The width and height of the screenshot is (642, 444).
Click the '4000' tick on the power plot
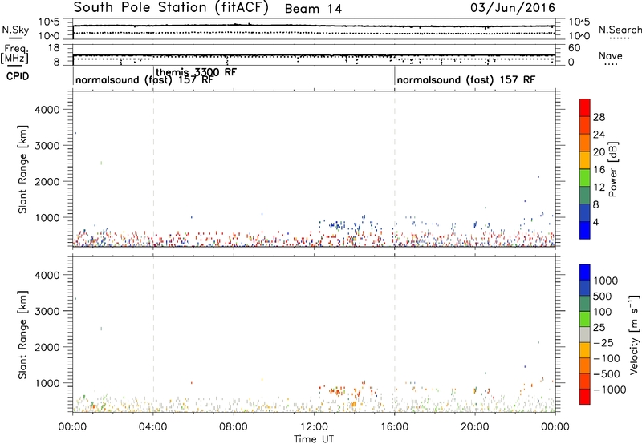[x=47, y=110]
